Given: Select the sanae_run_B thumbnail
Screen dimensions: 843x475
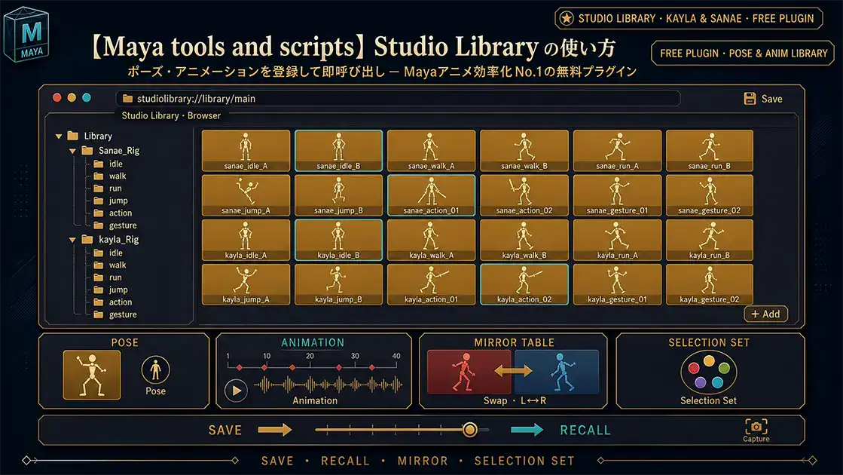Looking at the screenshot, I should [x=710, y=151].
